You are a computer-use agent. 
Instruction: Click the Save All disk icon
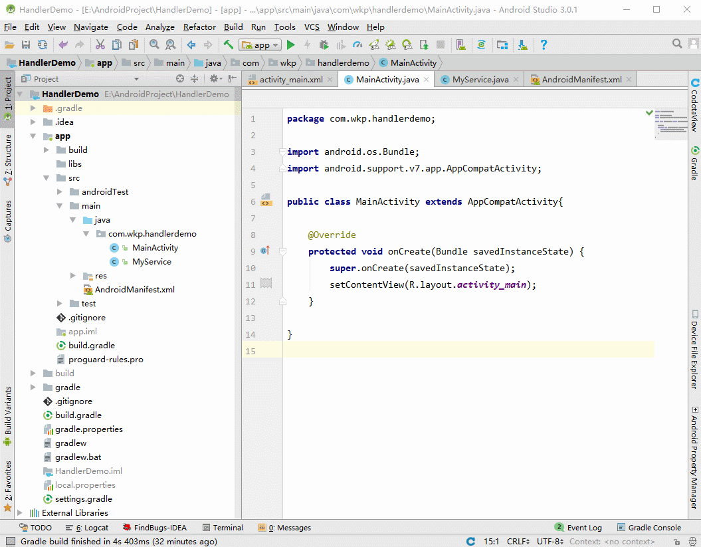(x=26, y=45)
